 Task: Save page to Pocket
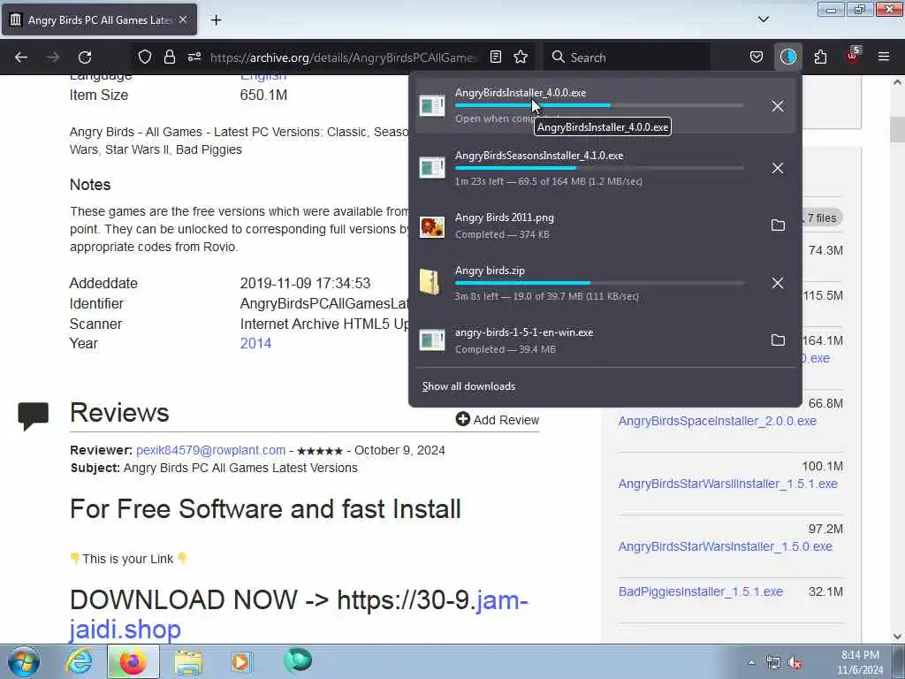point(757,57)
